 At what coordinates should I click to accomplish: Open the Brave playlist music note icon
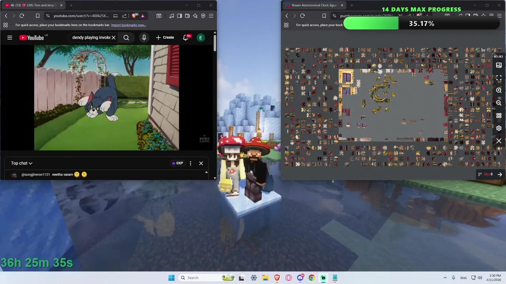click(x=172, y=16)
